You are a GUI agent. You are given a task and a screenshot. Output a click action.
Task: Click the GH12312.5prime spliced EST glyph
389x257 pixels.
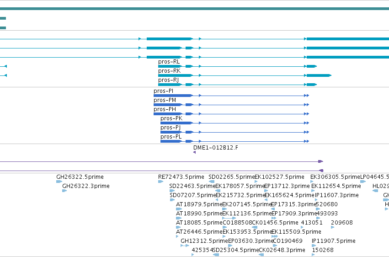tap(185, 246)
